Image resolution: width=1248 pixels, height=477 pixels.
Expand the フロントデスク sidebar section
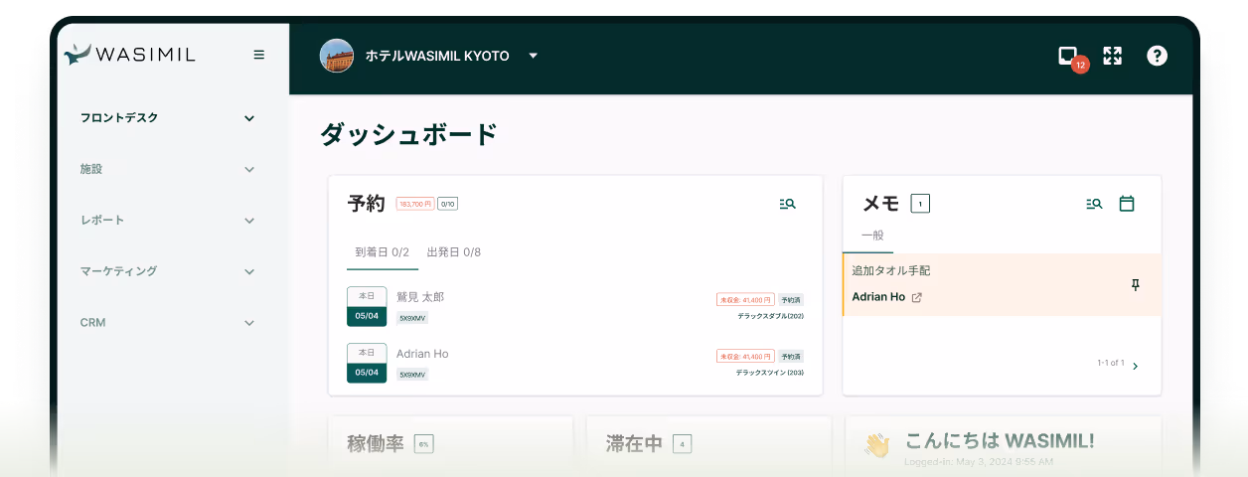167,118
